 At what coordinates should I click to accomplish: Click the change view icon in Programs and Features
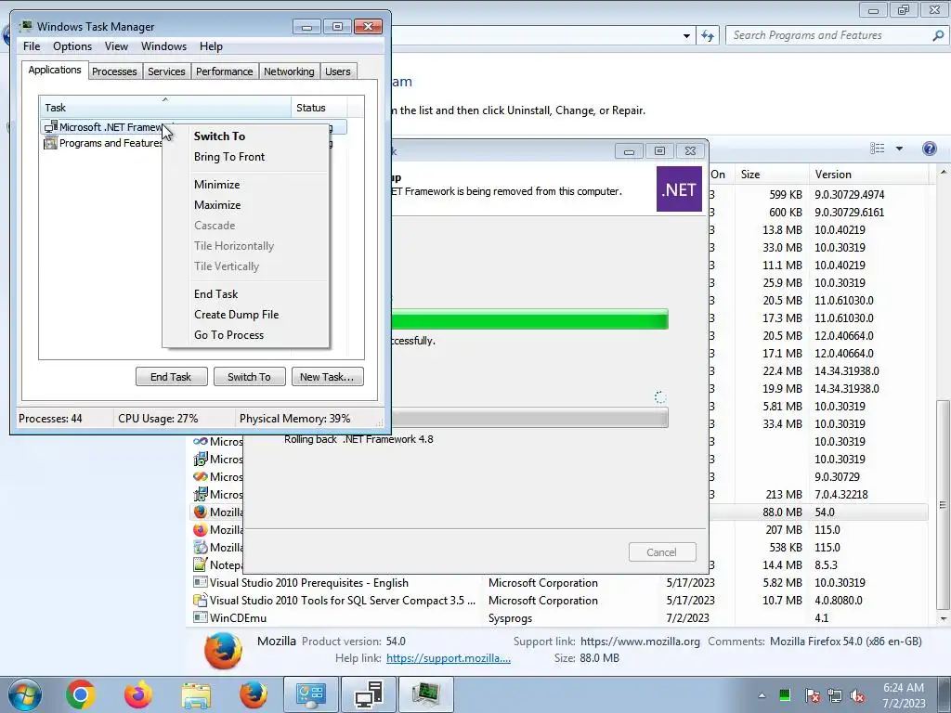[877, 149]
